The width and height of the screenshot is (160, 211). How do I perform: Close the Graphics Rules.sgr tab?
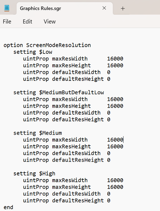104,8
